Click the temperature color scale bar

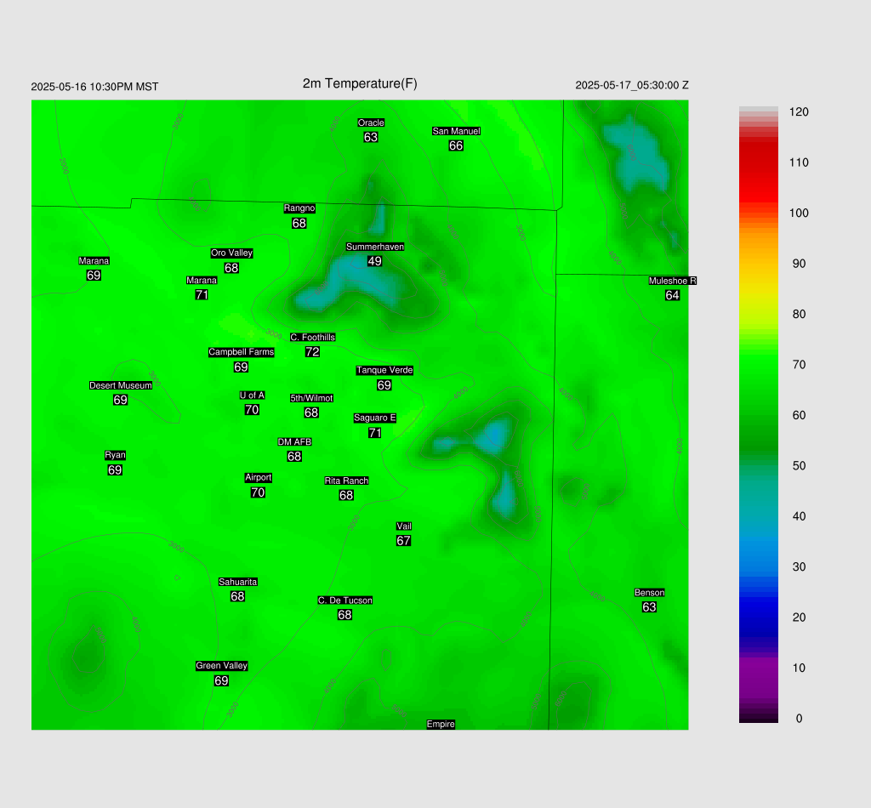758,415
